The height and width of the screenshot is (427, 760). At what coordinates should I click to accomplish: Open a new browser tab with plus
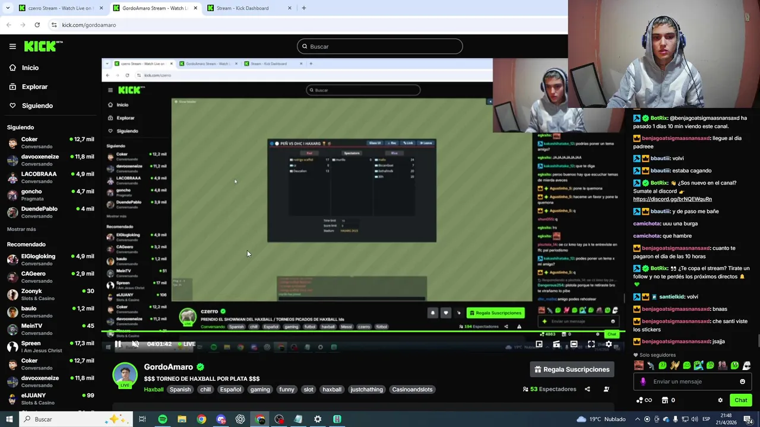(304, 8)
